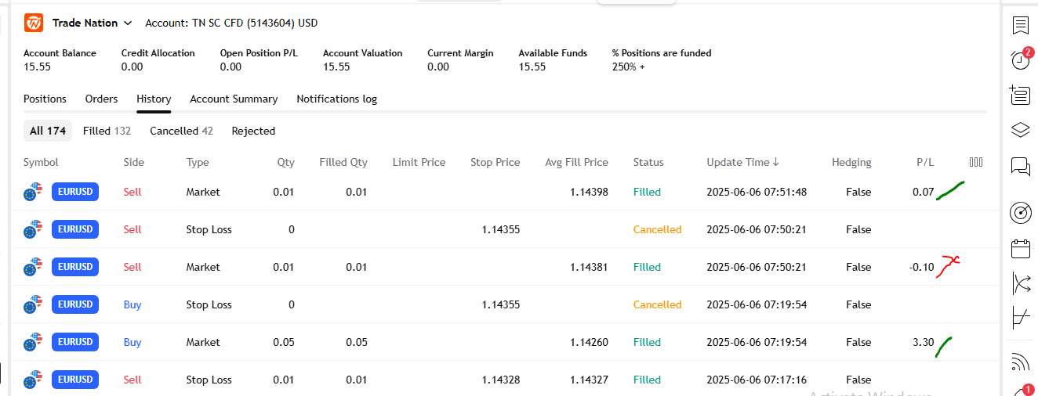Open the chat bubbles icon in sidebar
Viewport: 1038px width, 396px height.
click(1020, 166)
